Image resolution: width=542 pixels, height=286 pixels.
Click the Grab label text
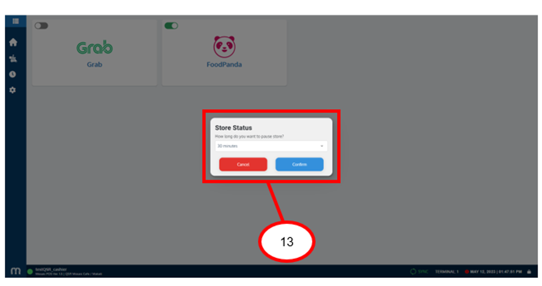click(94, 64)
